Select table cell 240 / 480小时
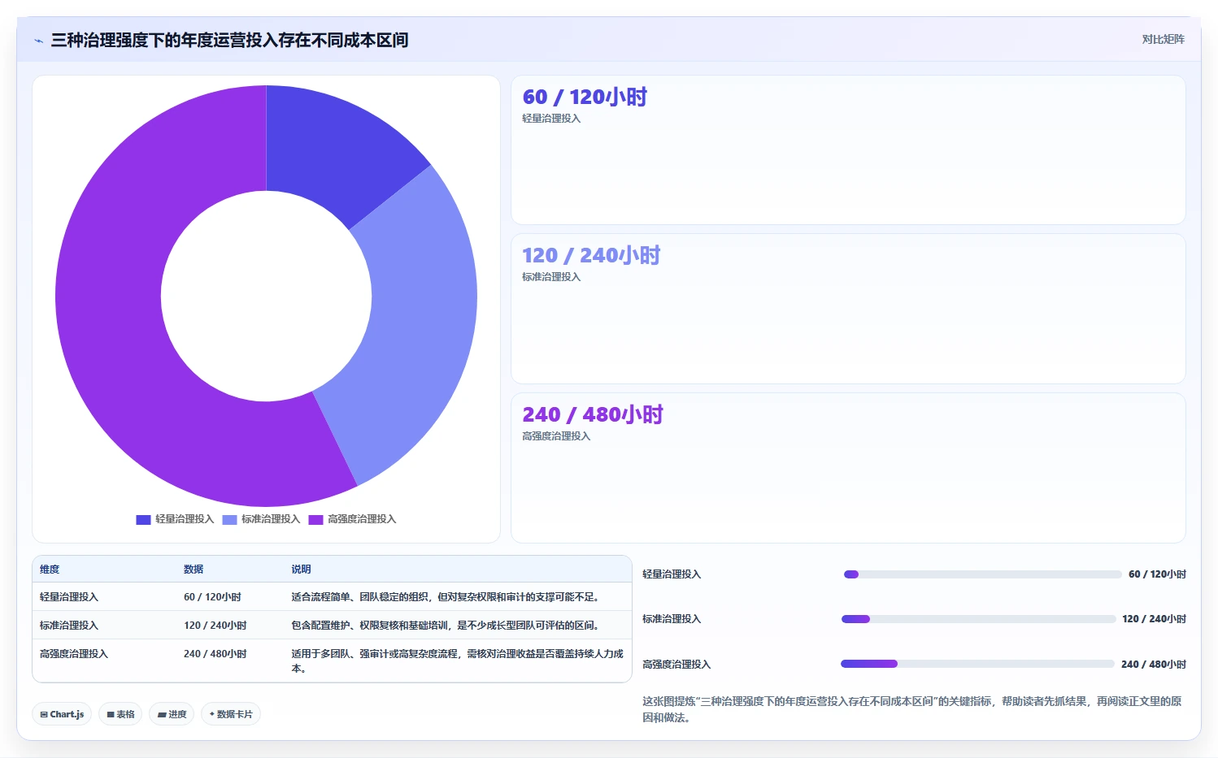The height and width of the screenshot is (758, 1218). coord(215,654)
